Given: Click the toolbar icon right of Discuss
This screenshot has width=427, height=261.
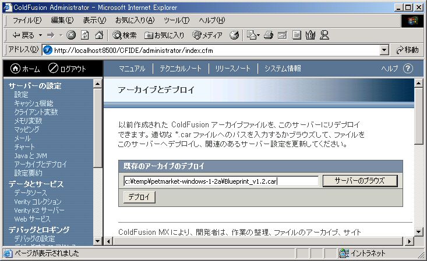Looking at the screenshot, I should 310,35.
